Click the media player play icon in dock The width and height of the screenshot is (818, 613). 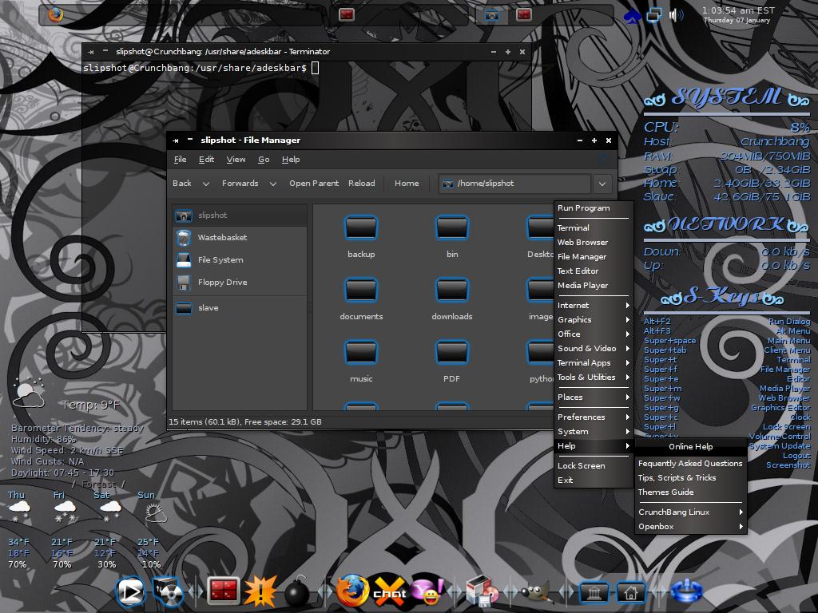pyautogui.click(x=130, y=591)
